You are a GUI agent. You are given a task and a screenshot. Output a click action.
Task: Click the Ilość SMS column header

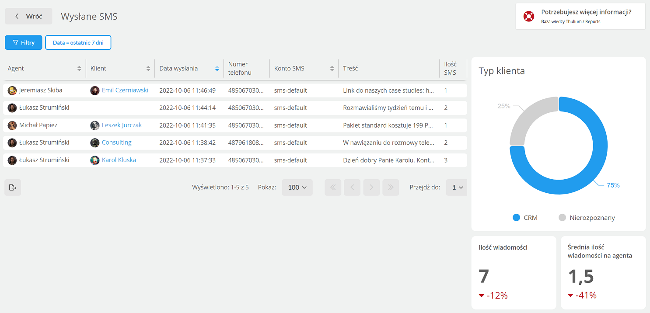450,69
